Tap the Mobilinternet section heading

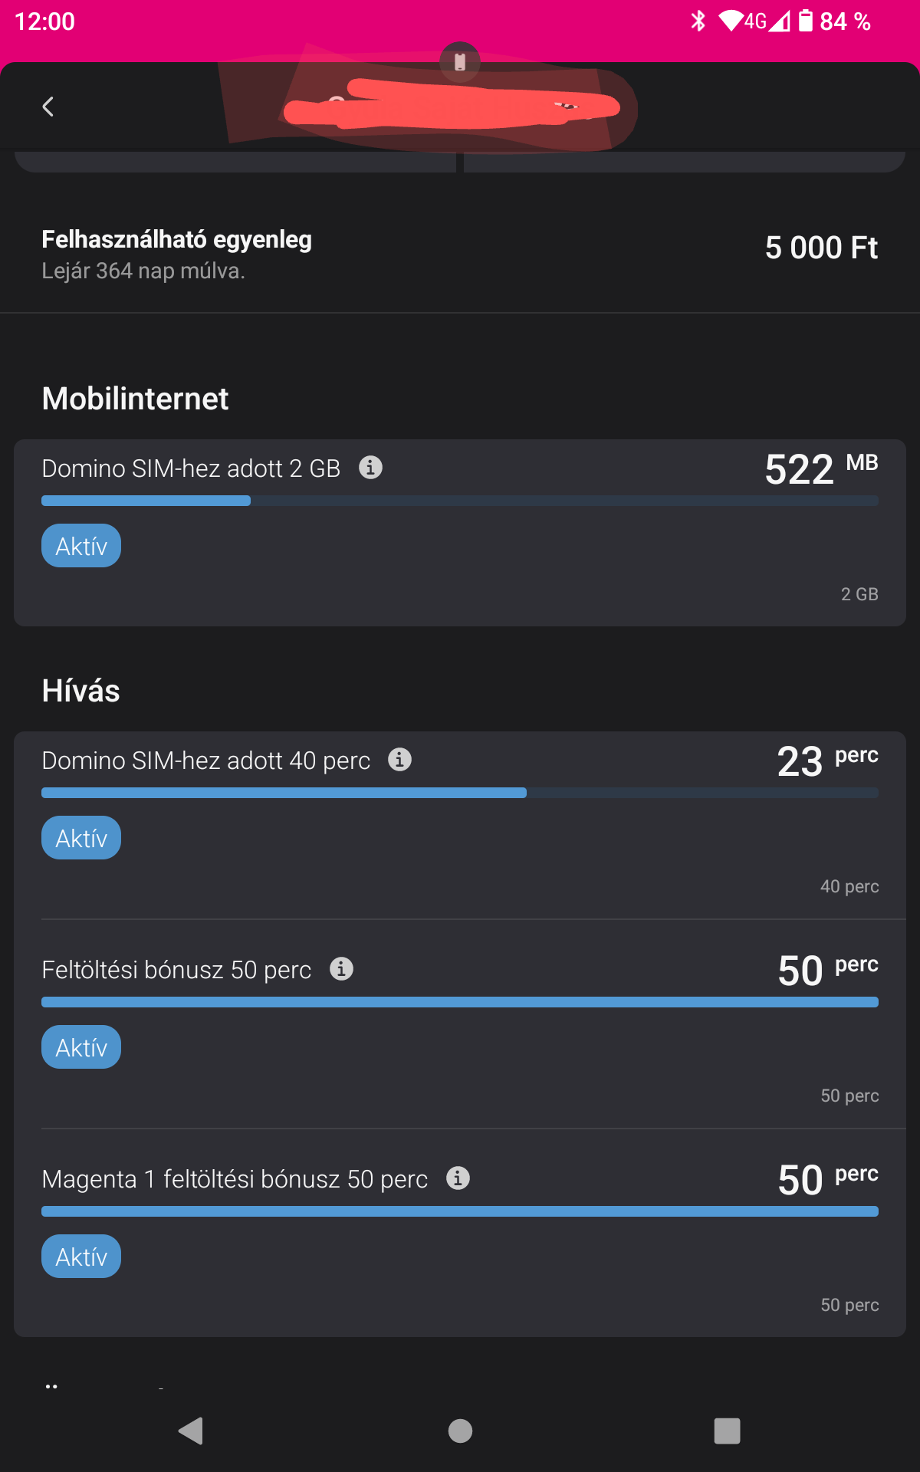(135, 399)
